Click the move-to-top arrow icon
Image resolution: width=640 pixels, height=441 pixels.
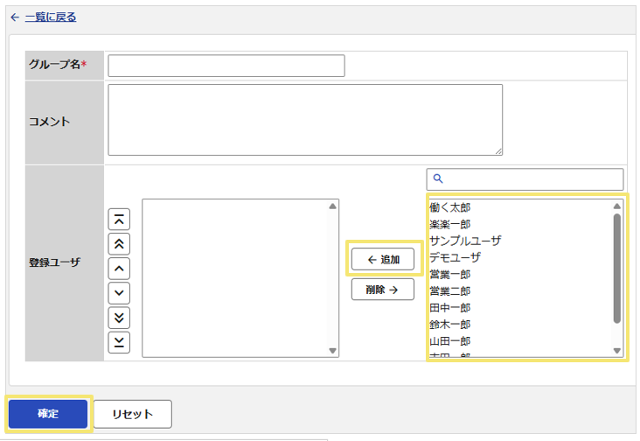point(119,220)
